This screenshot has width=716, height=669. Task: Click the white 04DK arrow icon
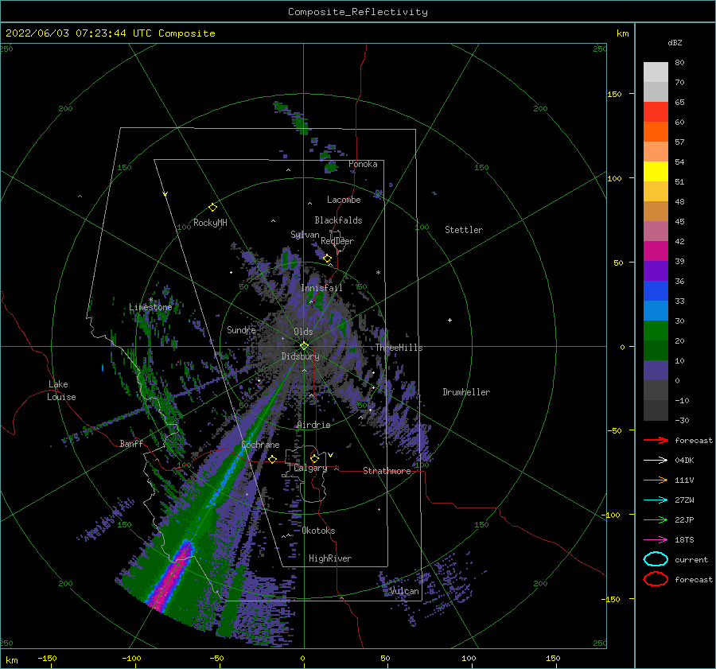click(656, 460)
